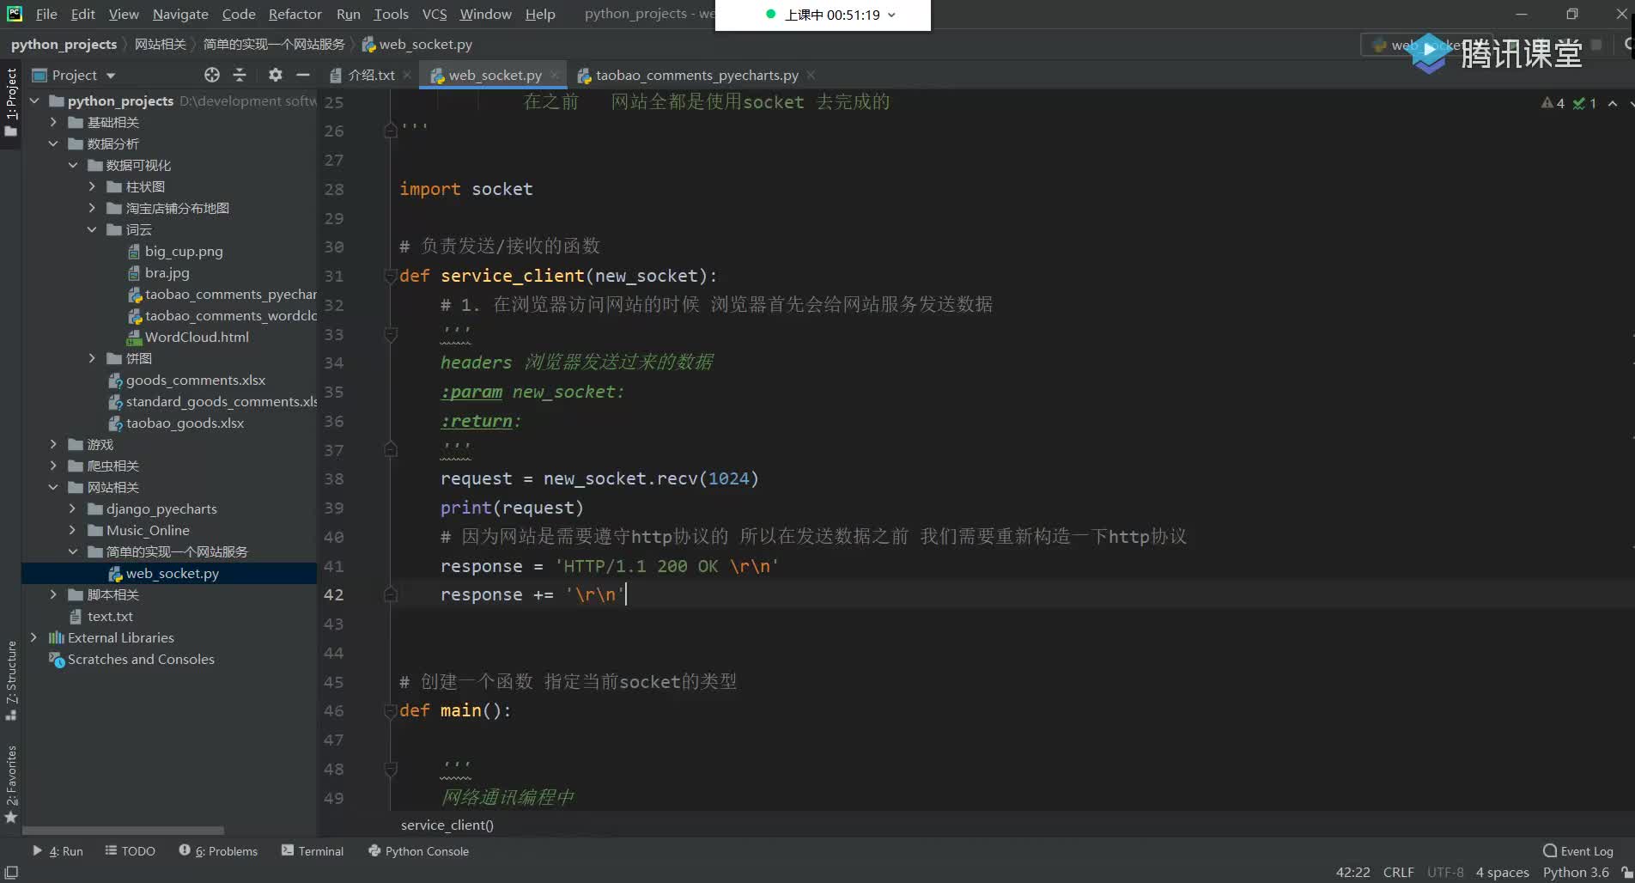
Task: Click the collapse all icon in Project panel
Action: pos(240,75)
